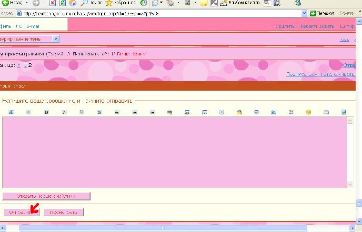Apply italic (I) formatting in post editor
The width and height of the screenshot is (362, 232).
(x=64, y=112)
